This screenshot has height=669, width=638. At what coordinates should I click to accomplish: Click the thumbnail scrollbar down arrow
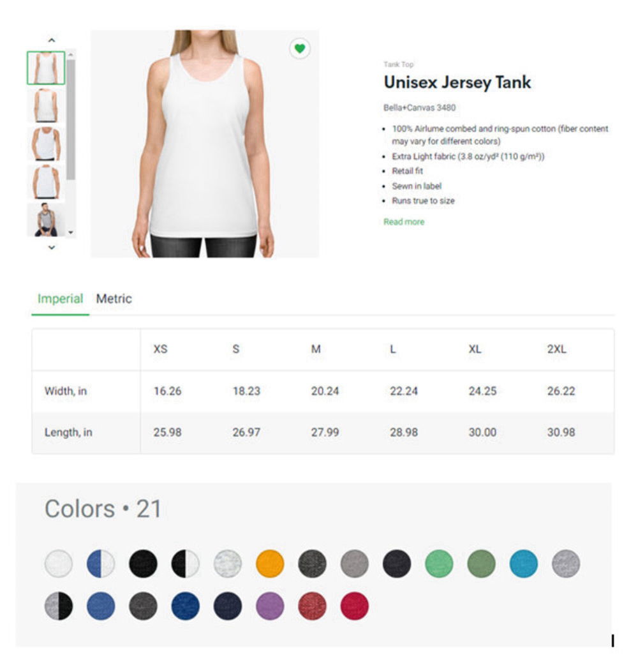coord(71,232)
